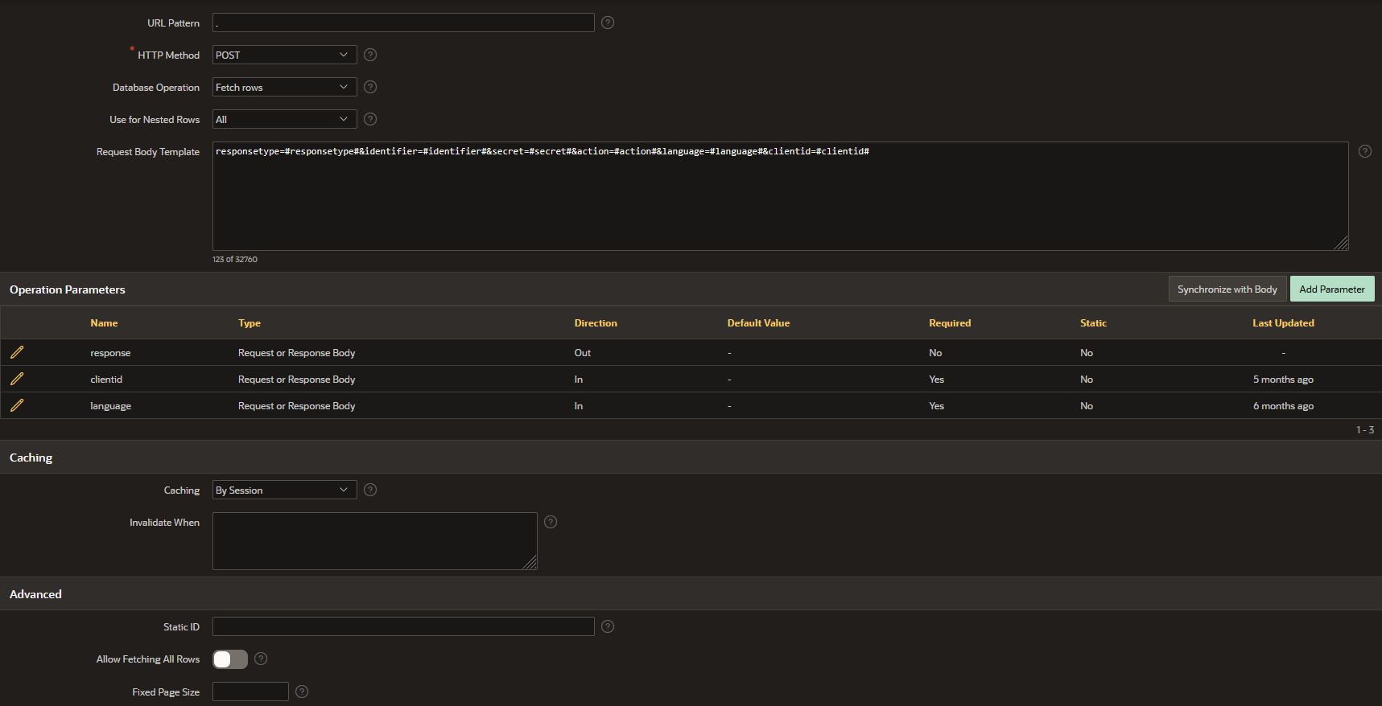Focus the URL Pattern input field
Viewport: 1382px width, 706px height.
tap(403, 23)
